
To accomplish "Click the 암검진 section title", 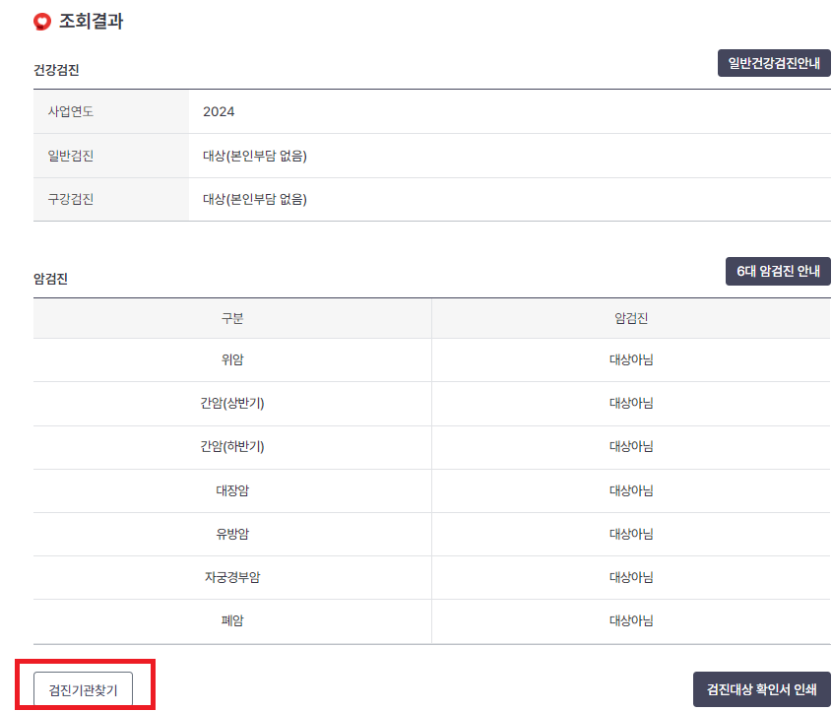I will click(x=50, y=279).
